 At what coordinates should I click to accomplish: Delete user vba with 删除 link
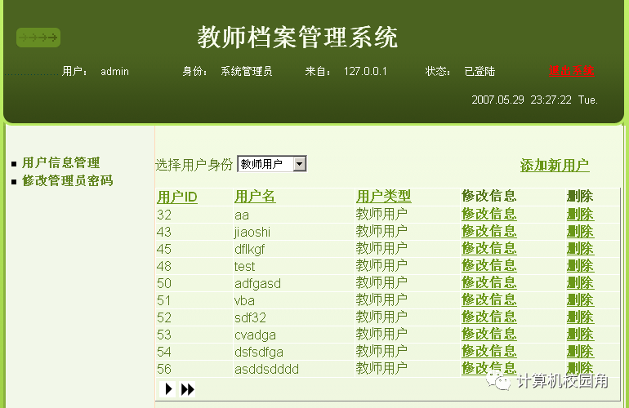(x=580, y=300)
